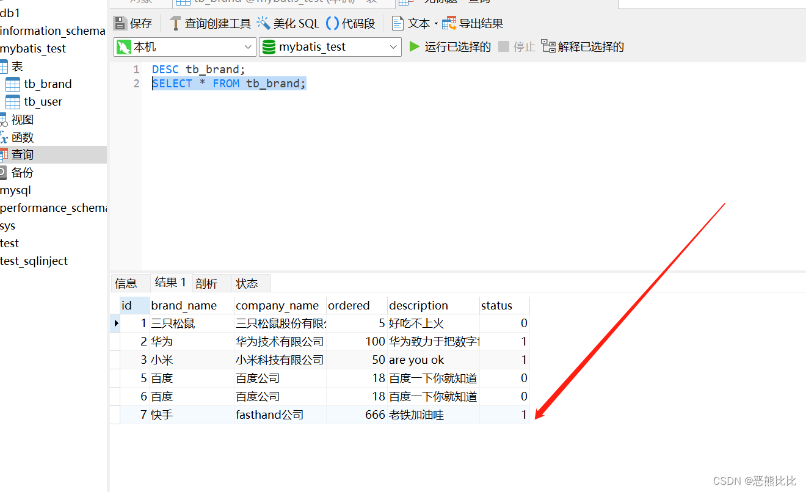This screenshot has height=492, width=806.
Task: Click the brand_name cell 小米
Action: 192,360
